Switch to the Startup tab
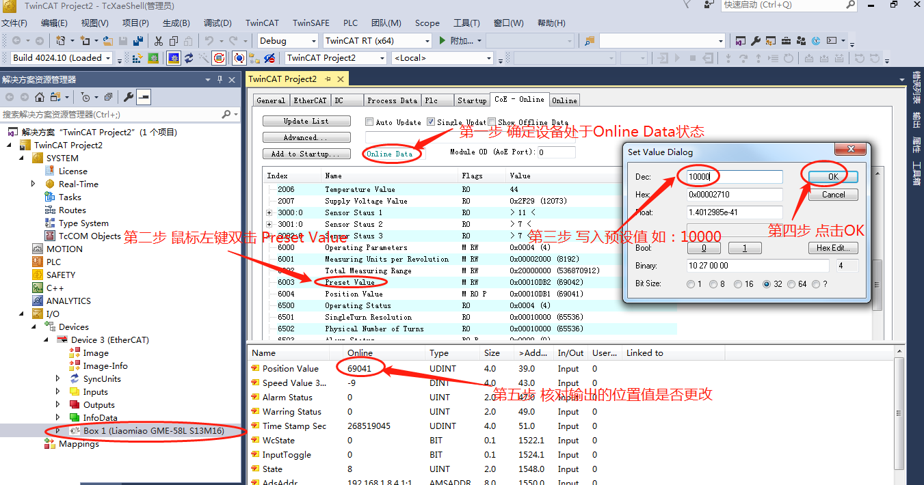The height and width of the screenshot is (485, 924). (x=472, y=100)
